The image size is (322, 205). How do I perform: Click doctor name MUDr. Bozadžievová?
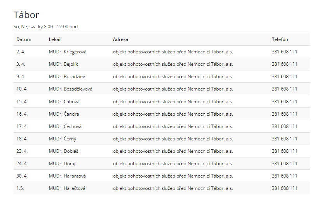(71, 89)
